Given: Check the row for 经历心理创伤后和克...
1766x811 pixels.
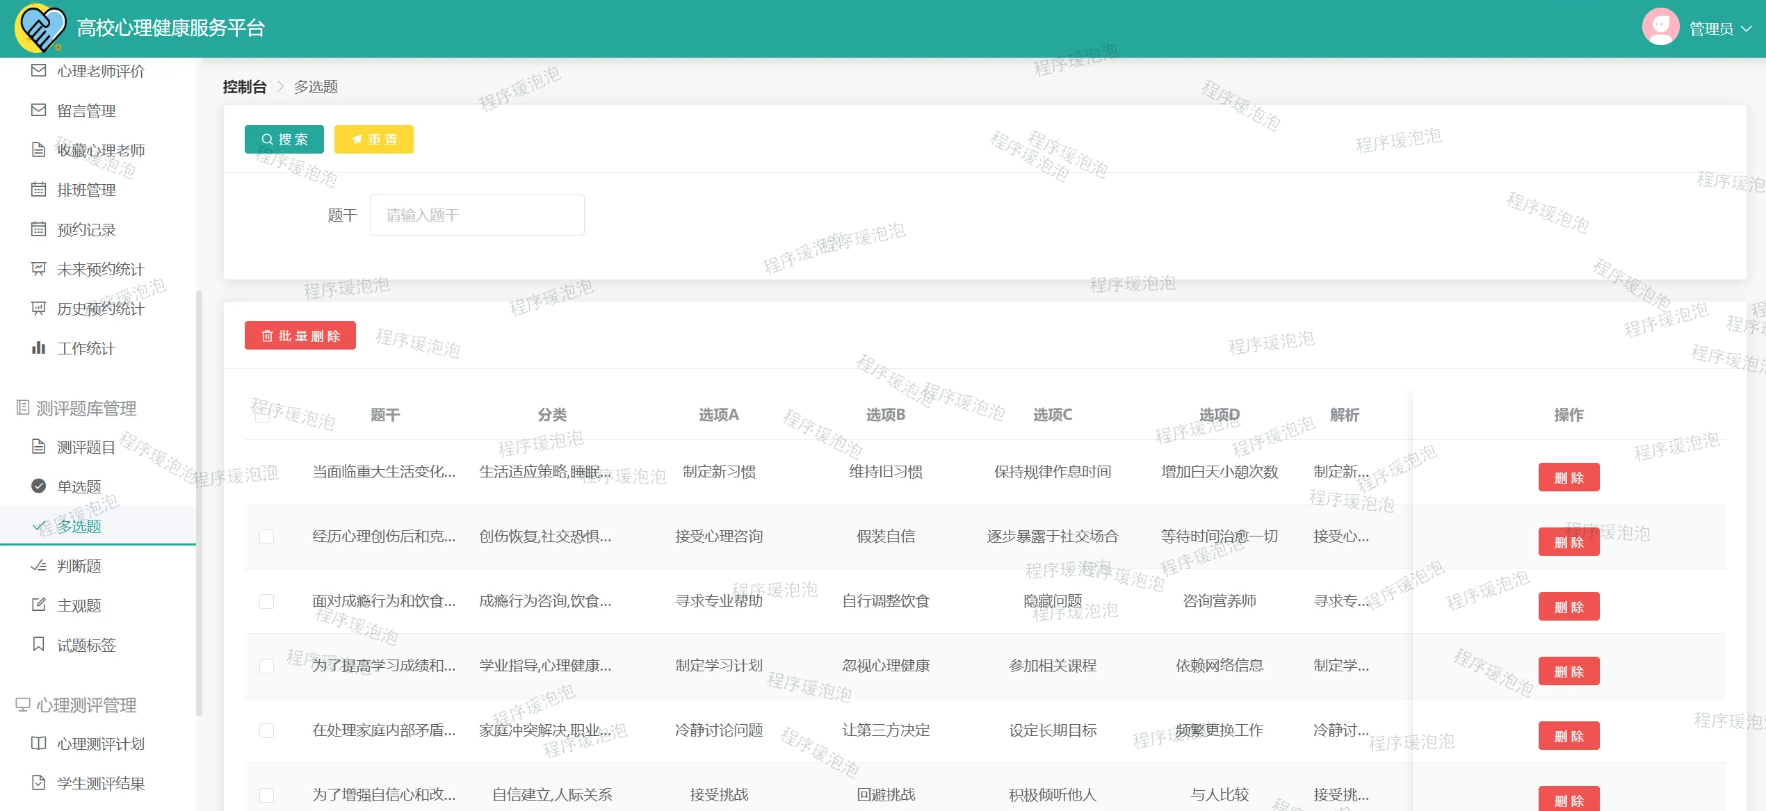Looking at the screenshot, I should click(x=266, y=536).
